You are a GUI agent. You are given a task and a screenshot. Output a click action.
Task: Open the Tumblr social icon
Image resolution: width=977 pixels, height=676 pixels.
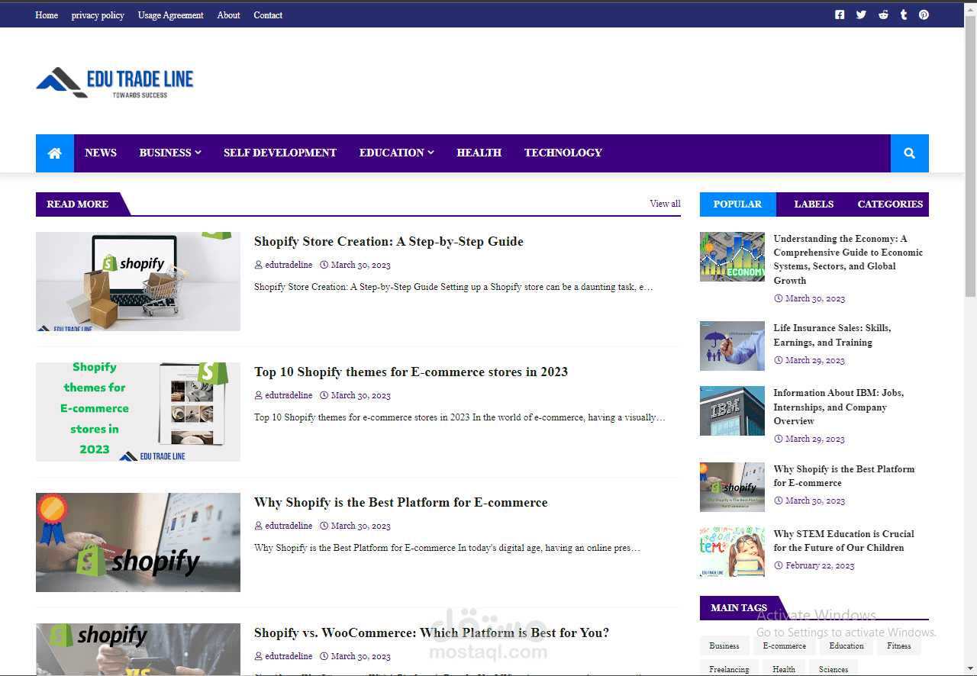[x=904, y=14]
